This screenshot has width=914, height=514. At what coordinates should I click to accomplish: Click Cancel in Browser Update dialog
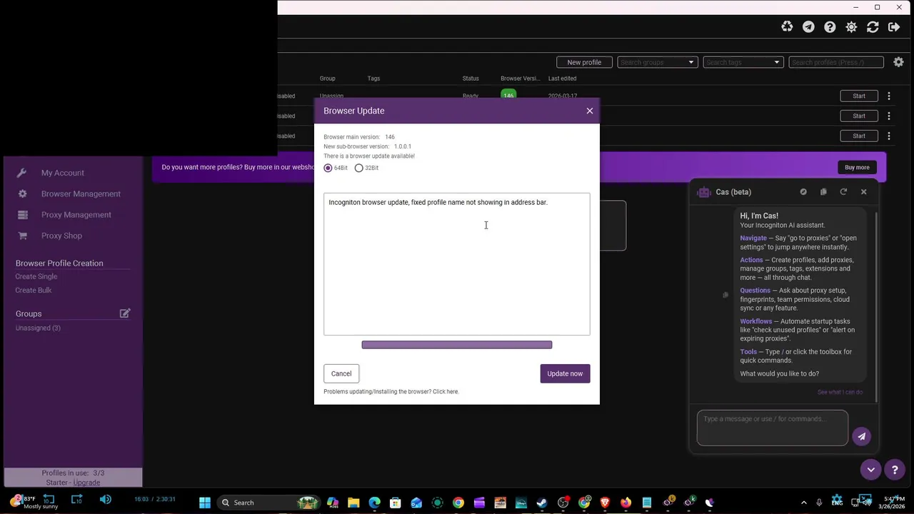coord(341,373)
